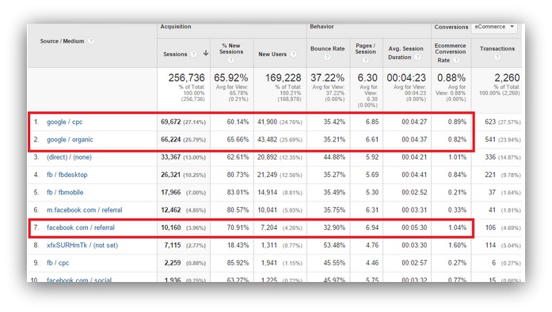
Task: Open help icon beside Avg. Session Duration
Action: [417, 57]
